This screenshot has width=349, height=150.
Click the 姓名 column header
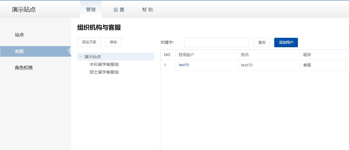(245, 55)
